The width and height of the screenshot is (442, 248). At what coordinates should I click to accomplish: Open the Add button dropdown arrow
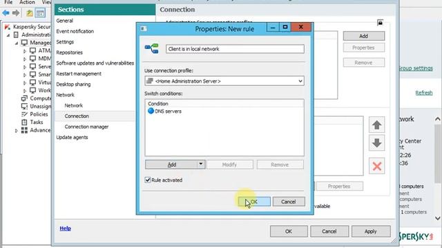(x=201, y=164)
